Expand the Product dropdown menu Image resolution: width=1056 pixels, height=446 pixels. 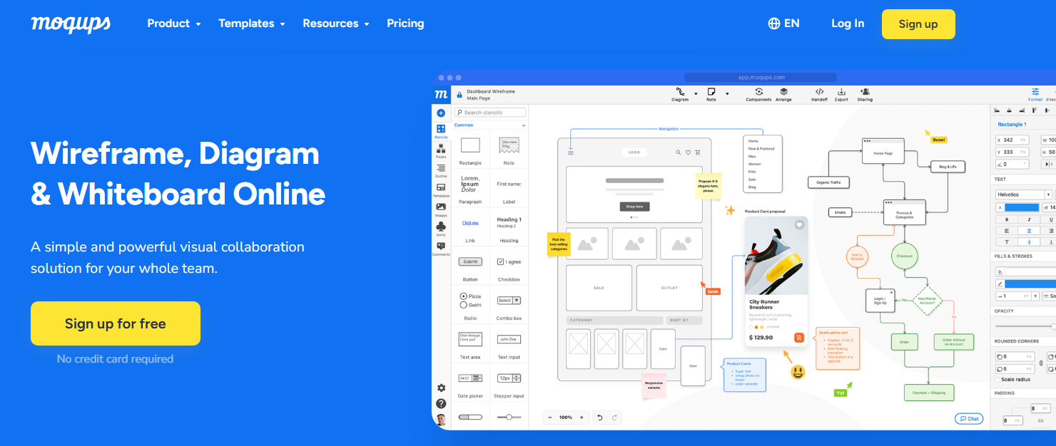point(173,24)
